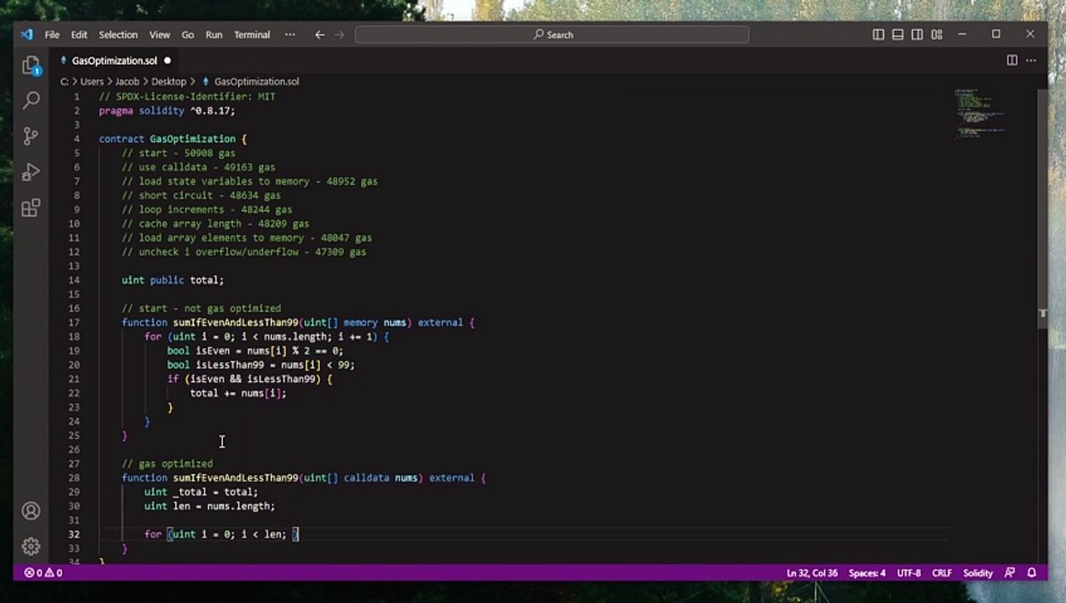Open the Go menu

coord(188,34)
